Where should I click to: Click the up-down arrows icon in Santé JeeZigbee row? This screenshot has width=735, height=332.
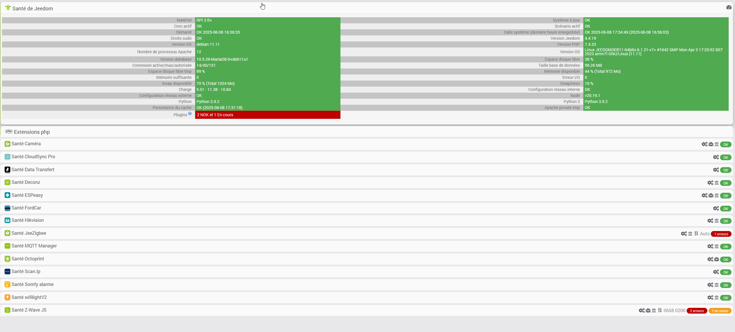click(x=696, y=233)
